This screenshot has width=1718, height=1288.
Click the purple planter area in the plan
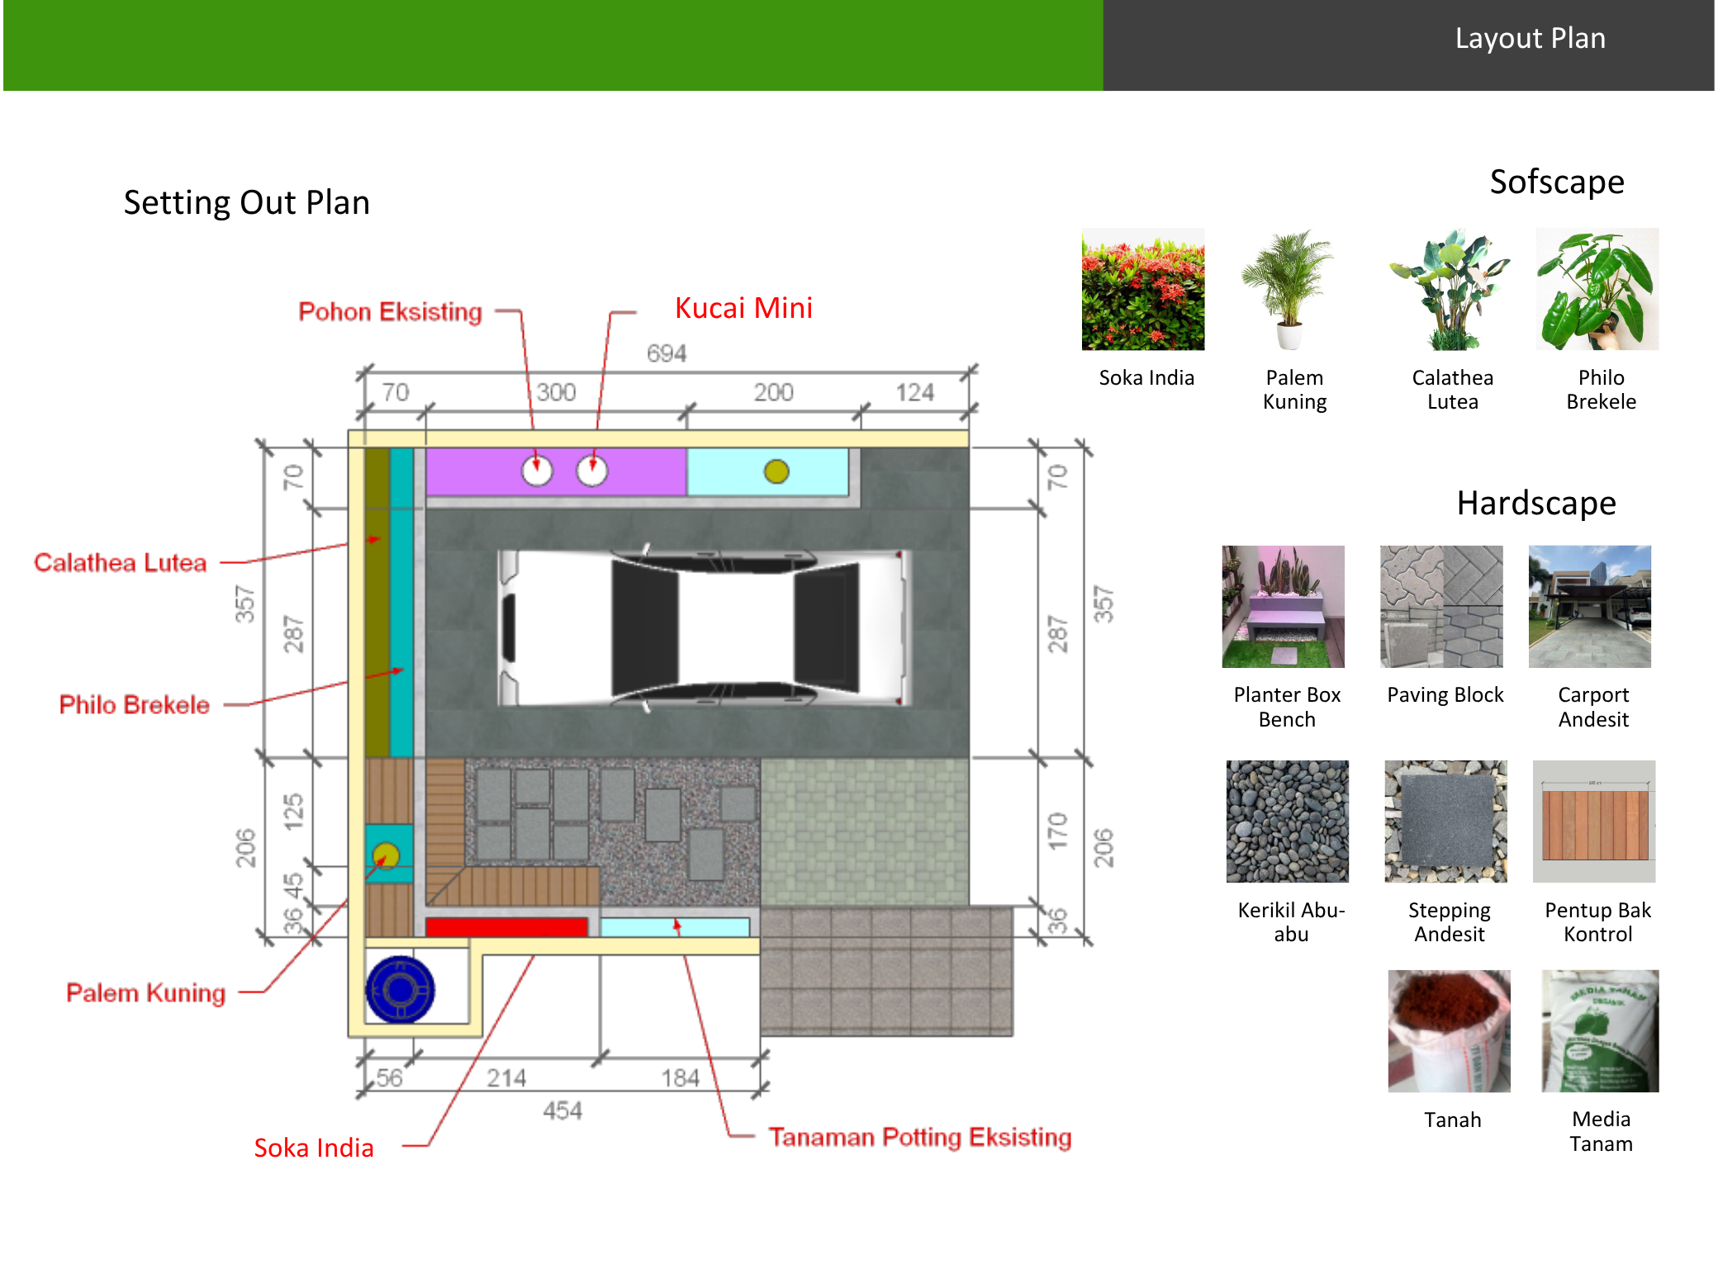(x=556, y=471)
